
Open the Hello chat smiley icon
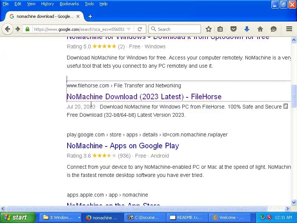274,29
